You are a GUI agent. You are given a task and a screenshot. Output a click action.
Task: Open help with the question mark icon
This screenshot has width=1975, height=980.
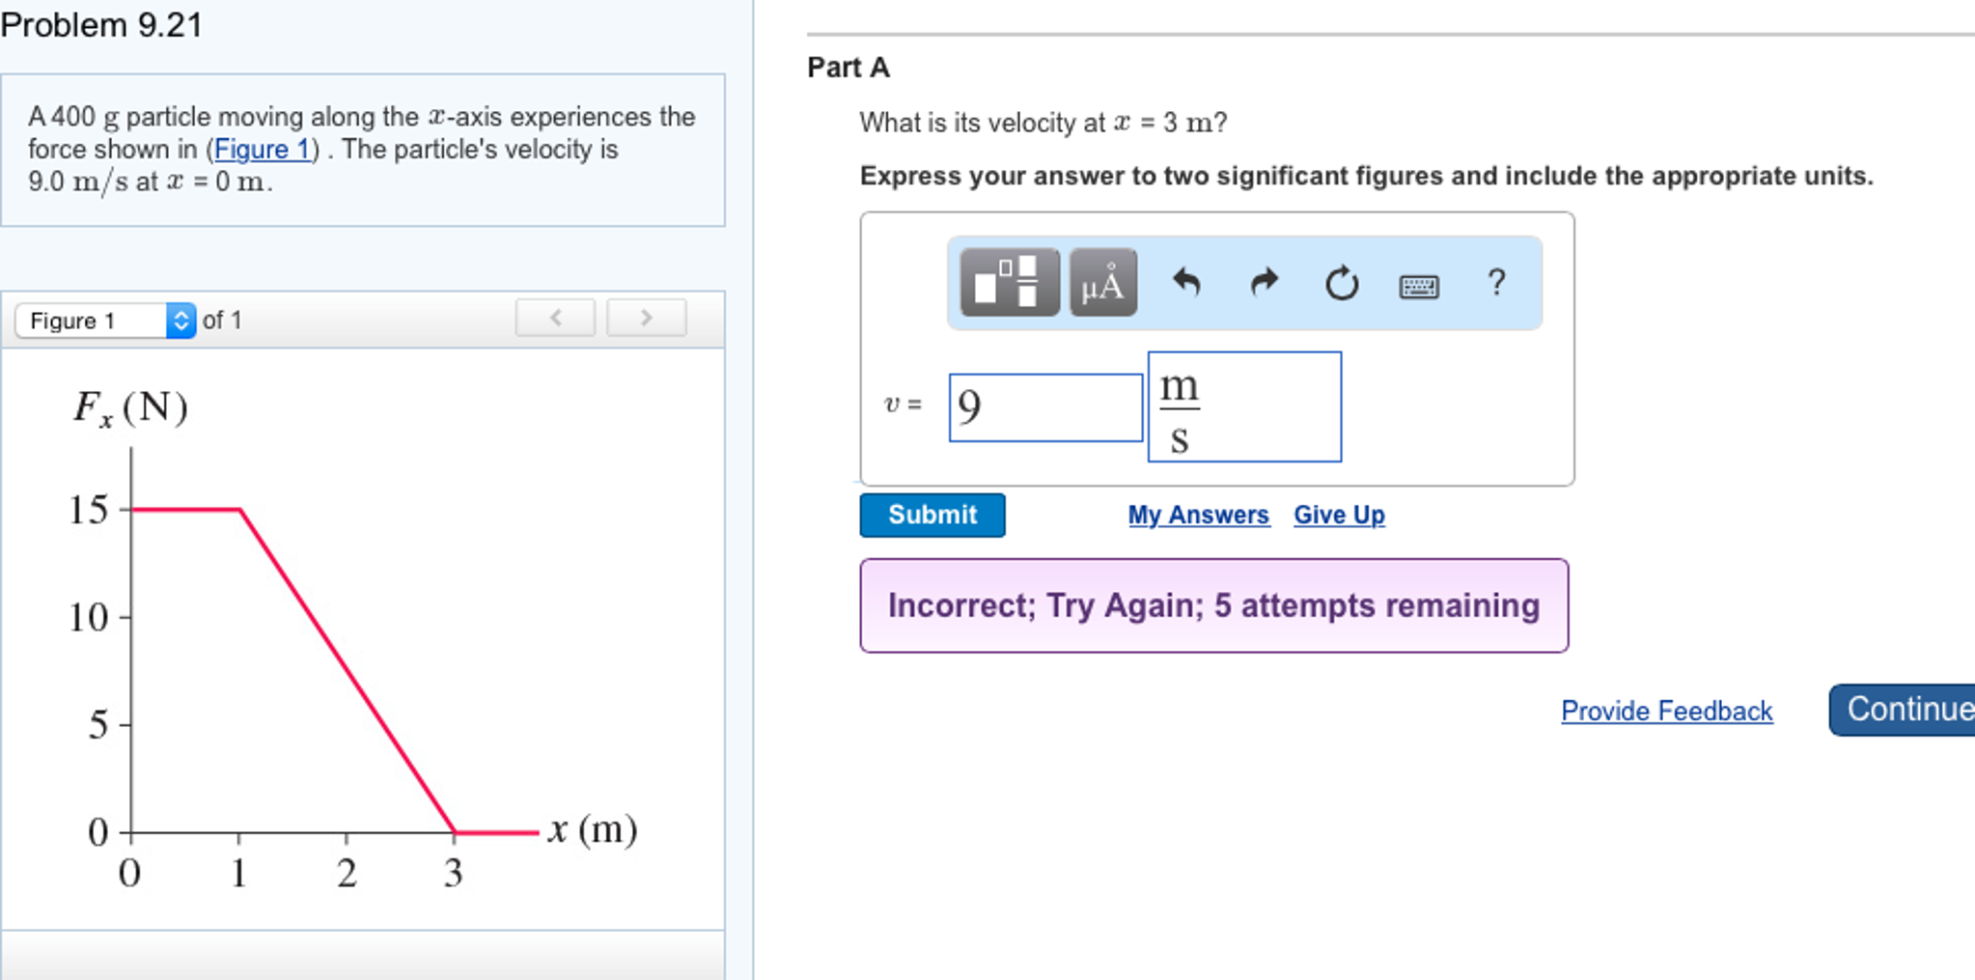[1495, 282]
